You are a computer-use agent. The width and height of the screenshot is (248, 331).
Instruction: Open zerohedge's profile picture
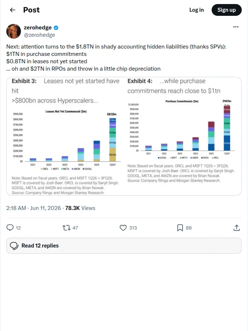pyautogui.click(x=14, y=31)
